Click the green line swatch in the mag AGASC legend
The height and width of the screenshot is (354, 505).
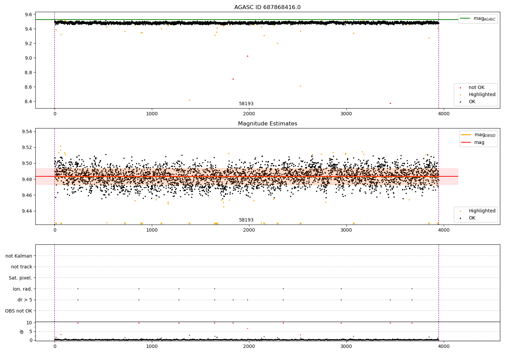(465, 19)
